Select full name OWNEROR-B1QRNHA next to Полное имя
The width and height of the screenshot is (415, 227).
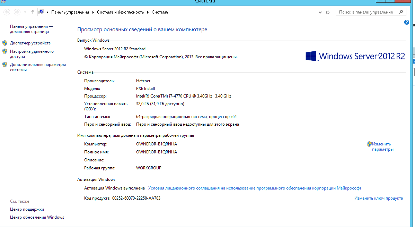click(157, 152)
